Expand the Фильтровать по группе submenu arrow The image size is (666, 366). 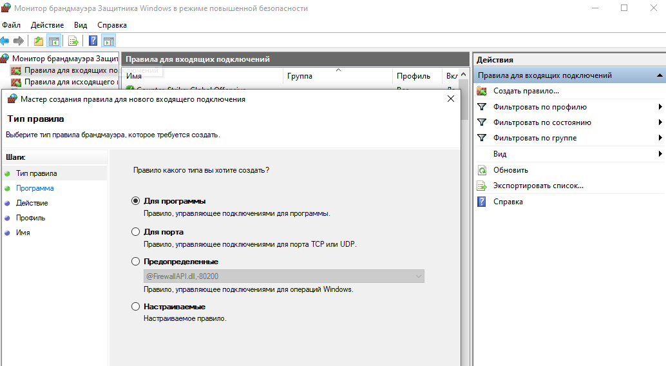pos(660,138)
